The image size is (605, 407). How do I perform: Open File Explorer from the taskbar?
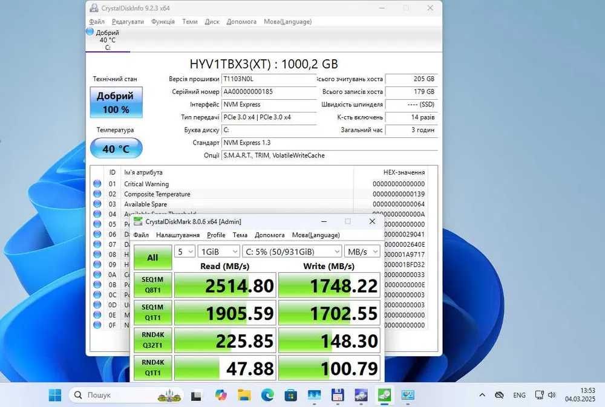click(x=244, y=395)
